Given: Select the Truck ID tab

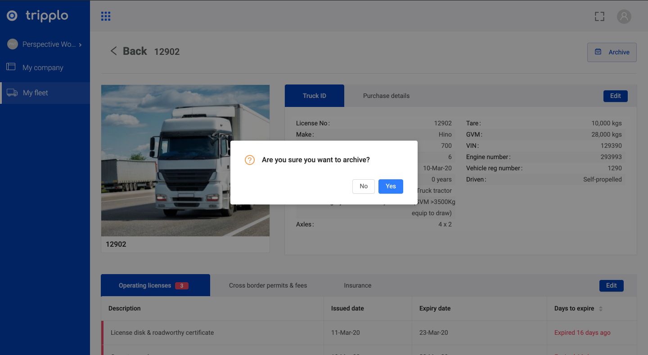Looking at the screenshot, I should 315,96.
